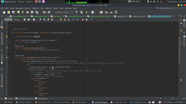Click the Clean and Build icon
The height and width of the screenshot is (104, 186).
click(81, 12)
